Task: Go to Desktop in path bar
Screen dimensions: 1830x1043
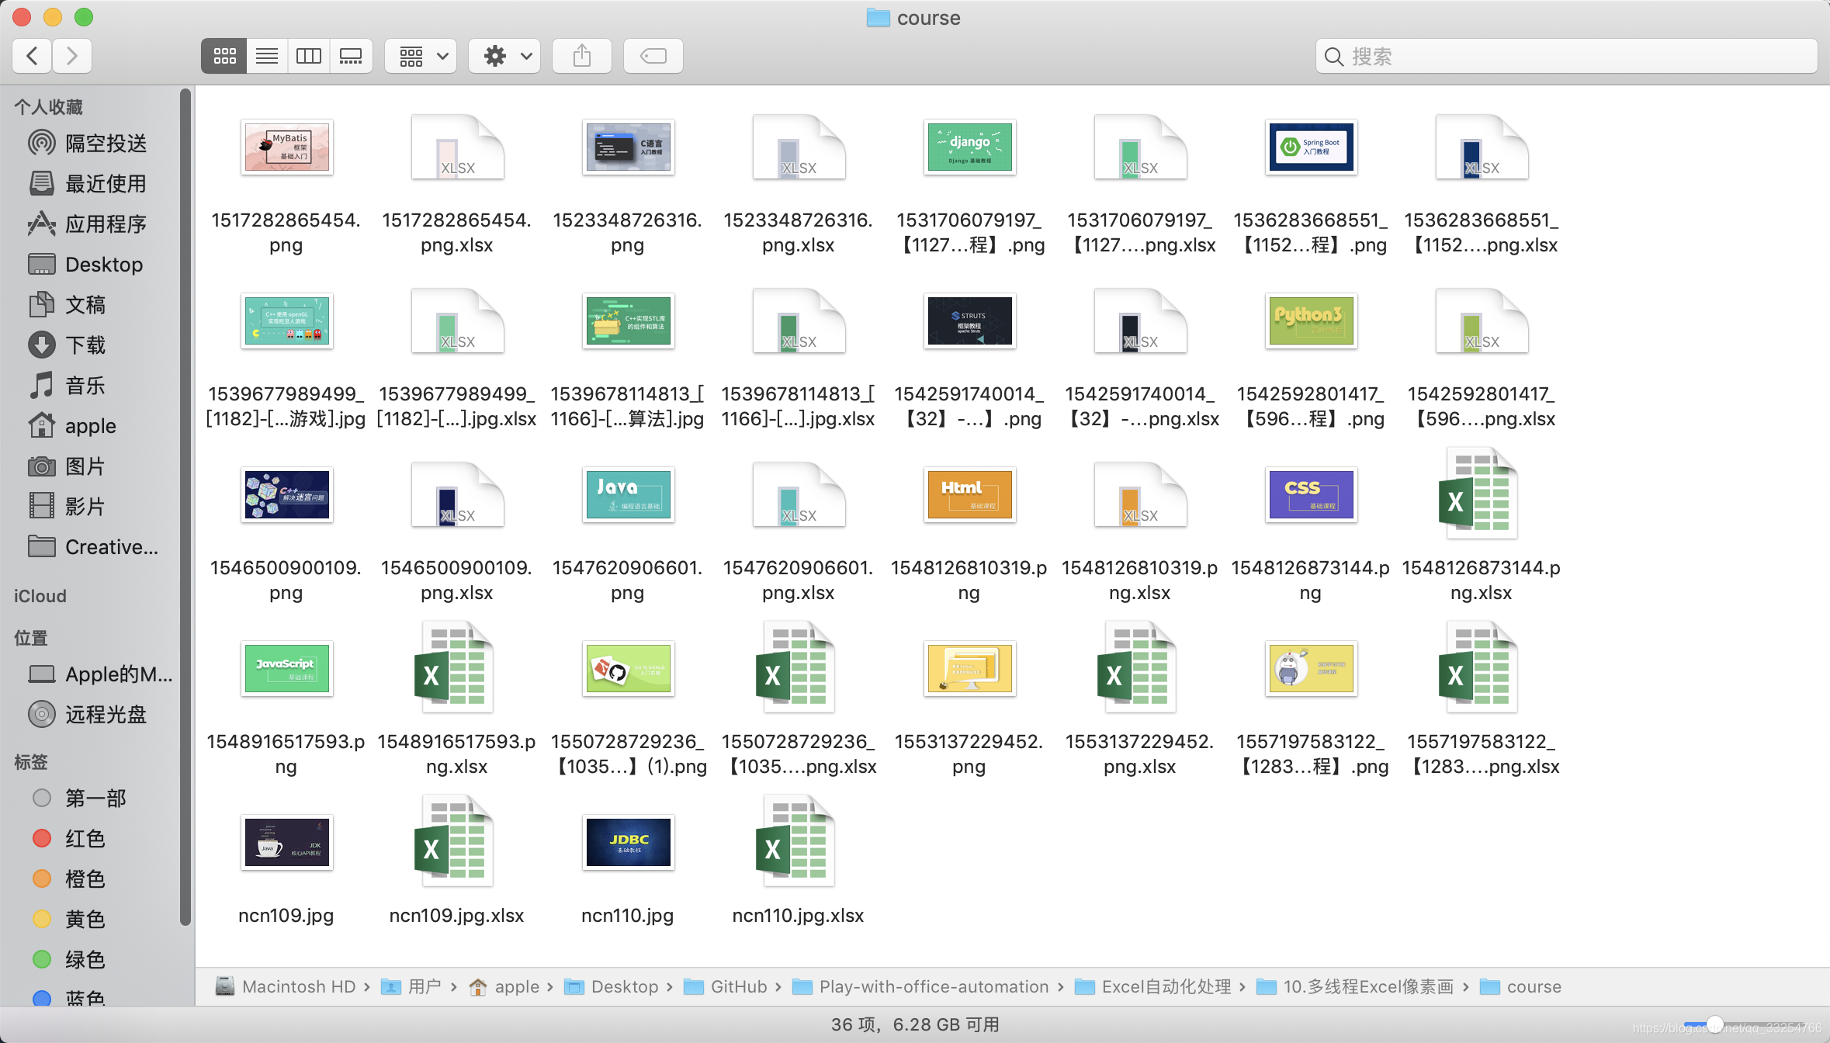Action: coord(612,986)
